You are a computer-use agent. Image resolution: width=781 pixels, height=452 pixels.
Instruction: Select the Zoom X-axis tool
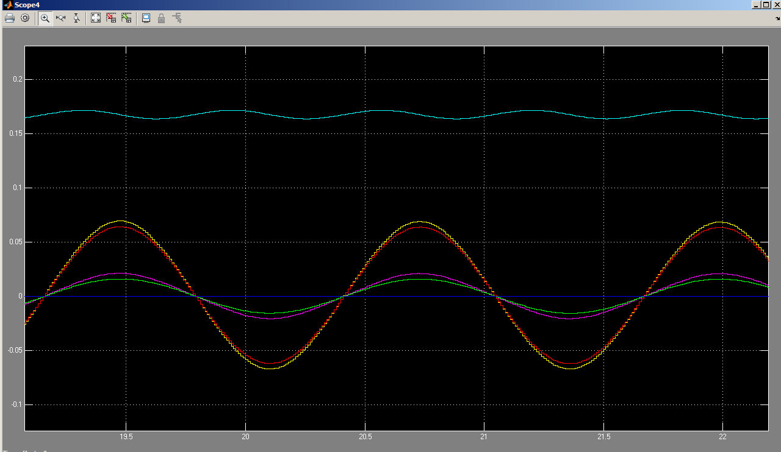[x=60, y=18]
